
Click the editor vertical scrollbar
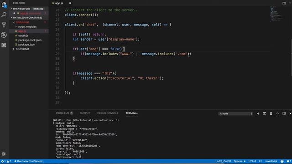point(291,58)
